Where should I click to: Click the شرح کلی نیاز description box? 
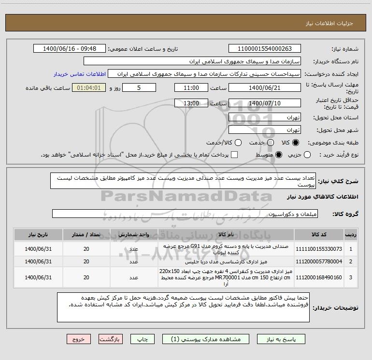coord(183,181)
